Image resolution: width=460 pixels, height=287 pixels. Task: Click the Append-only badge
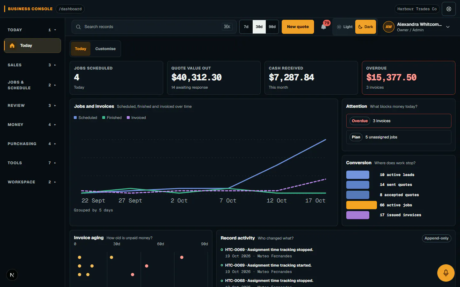[436, 238]
